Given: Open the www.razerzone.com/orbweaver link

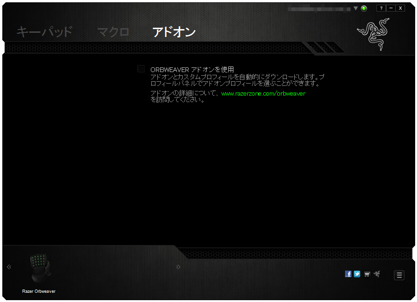Looking at the screenshot, I should tap(263, 93).
